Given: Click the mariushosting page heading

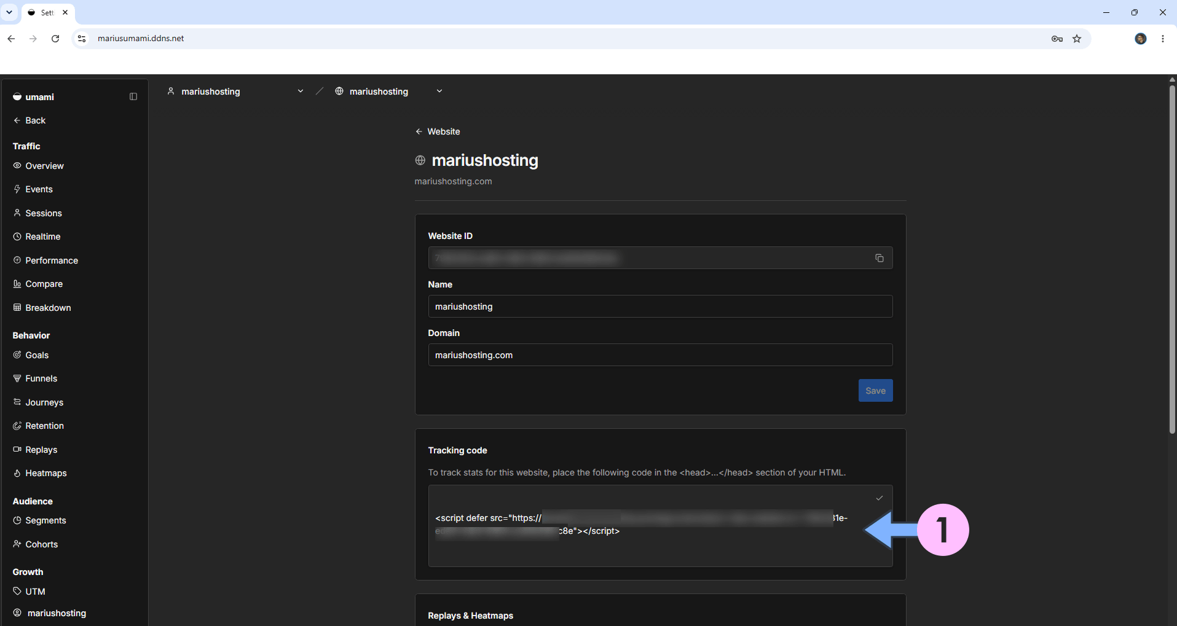Looking at the screenshot, I should click(x=485, y=160).
